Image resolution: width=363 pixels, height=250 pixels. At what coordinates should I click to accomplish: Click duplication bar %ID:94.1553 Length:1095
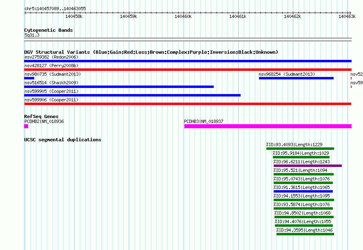coord(304,200)
